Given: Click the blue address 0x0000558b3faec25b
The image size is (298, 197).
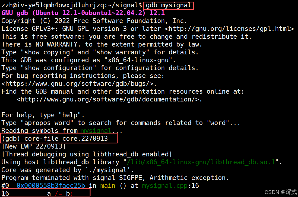Looking at the screenshot, I should click(x=51, y=186).
